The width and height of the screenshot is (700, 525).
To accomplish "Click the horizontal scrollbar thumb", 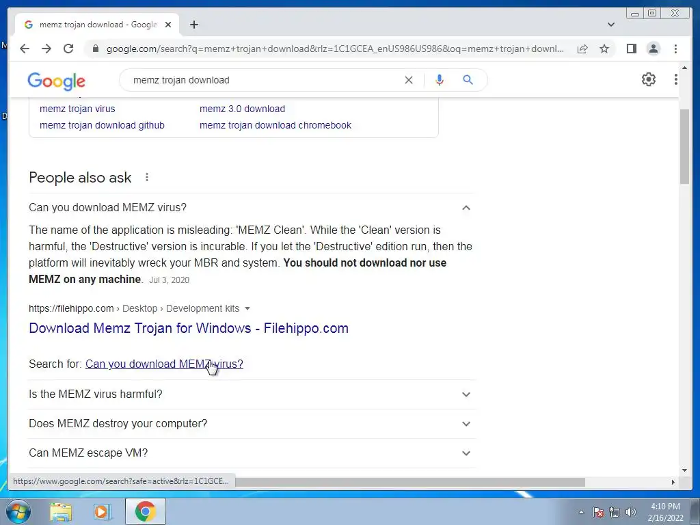I will click(x=410, y=482).
